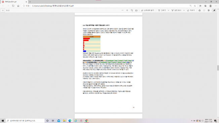Click the Candle chart image in PDF
This screenshot has width=219, height=123.
tap(92, 44)
